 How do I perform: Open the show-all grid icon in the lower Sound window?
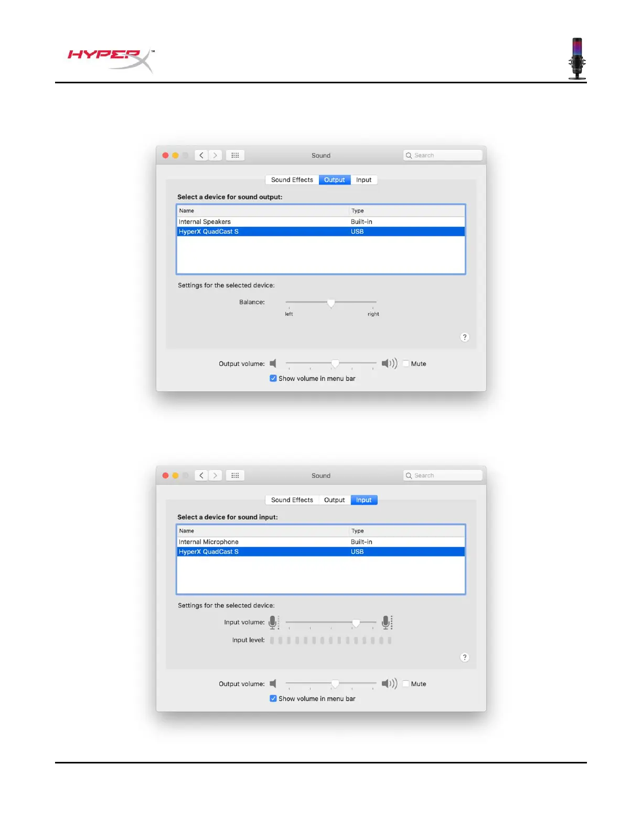[235, 475]
